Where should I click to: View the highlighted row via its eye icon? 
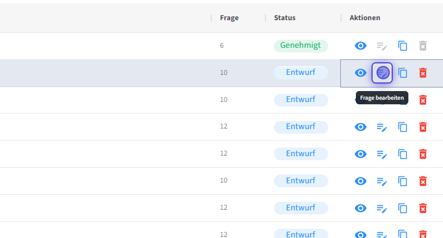tap(361, 73)
